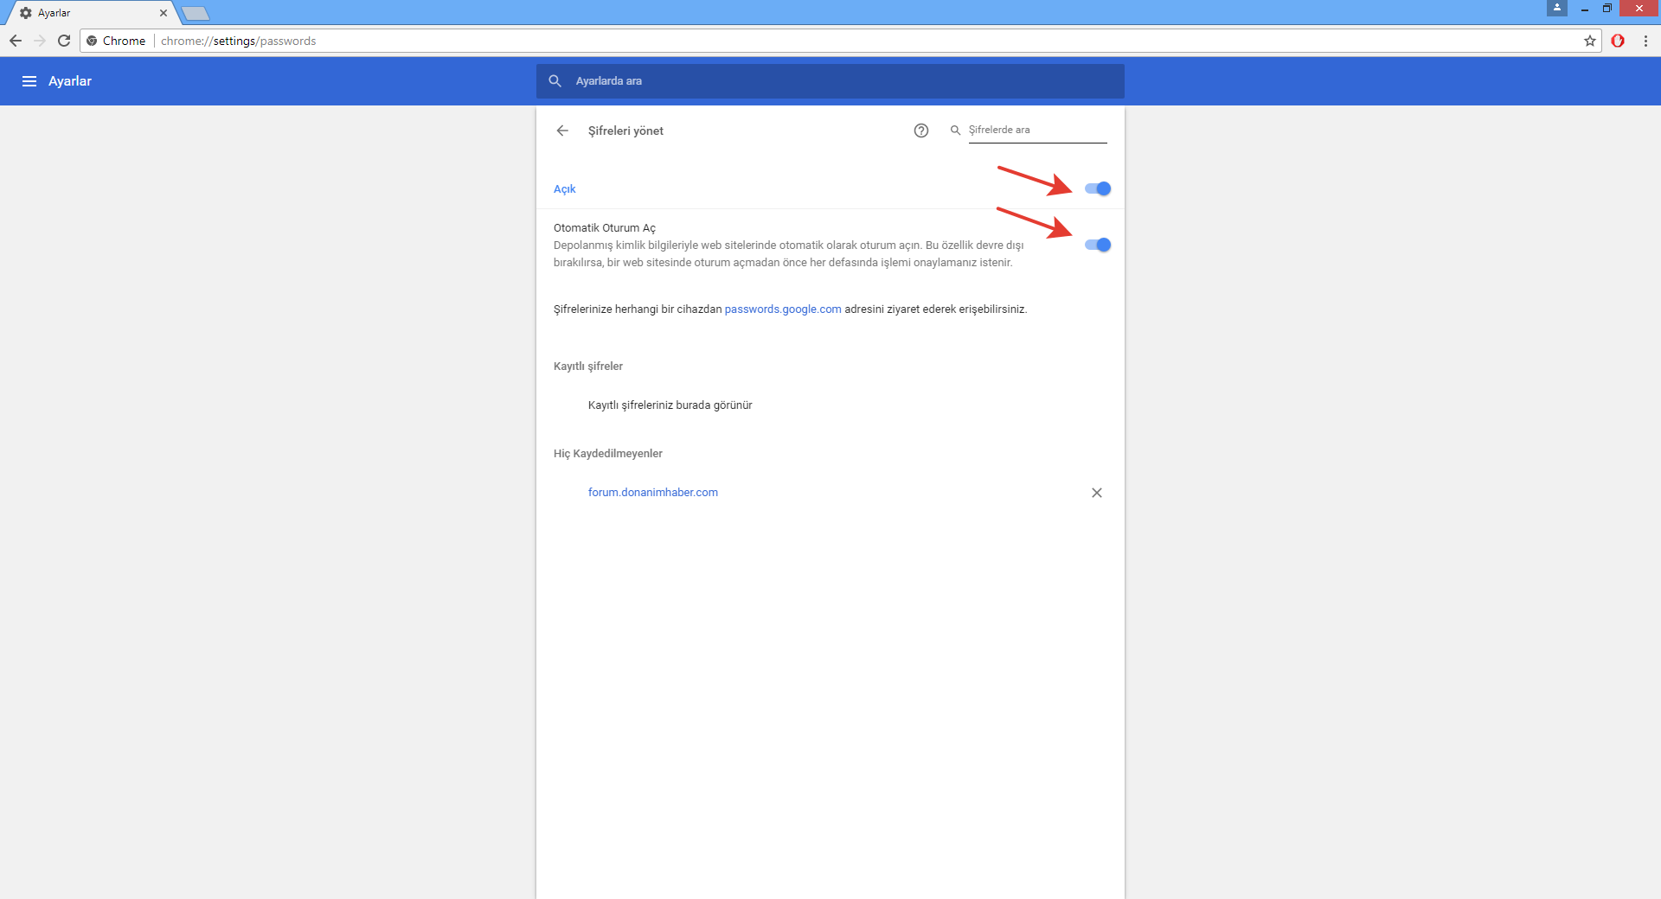Screen dimensions: 1661x899
Task: Turn off the Açık password saving toggle
Action: coord(1098,188)
